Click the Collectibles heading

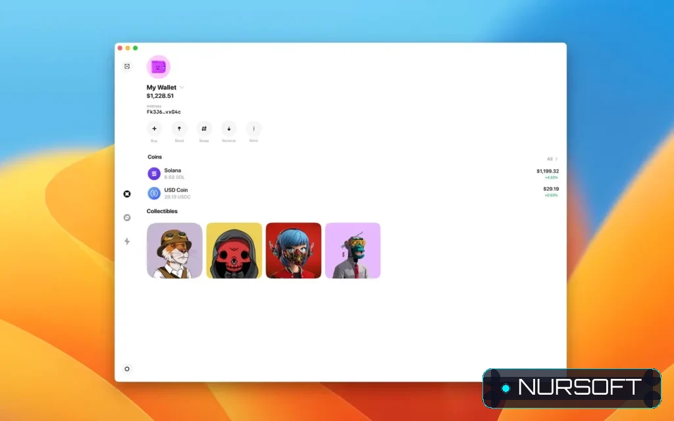[x=162, y=211]
